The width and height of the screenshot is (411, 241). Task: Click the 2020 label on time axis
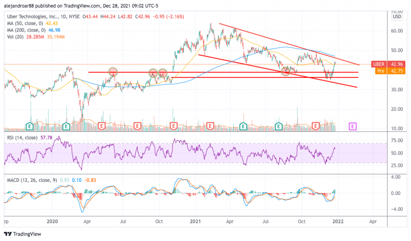[52, 221]
